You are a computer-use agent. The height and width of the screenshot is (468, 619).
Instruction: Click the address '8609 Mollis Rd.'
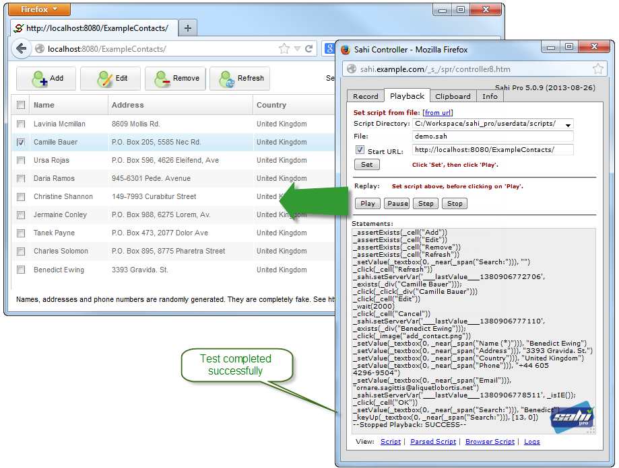click(x=136, y=124)
